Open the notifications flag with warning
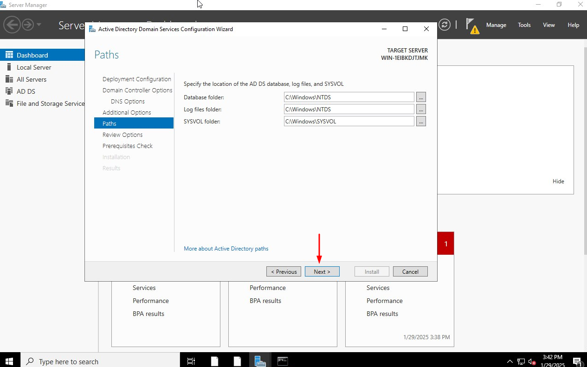 click(x=472, y=26)
